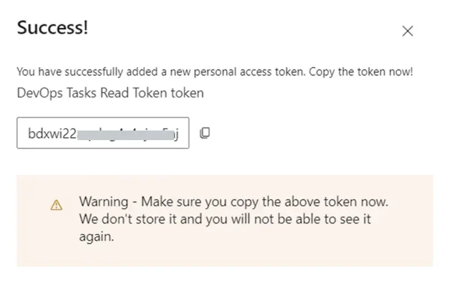Select the token text field starting with bdxwi22
The width and height of the screenshot is (449, 293).
(103, 133)
